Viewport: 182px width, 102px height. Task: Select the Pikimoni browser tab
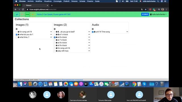click(36, 5)
